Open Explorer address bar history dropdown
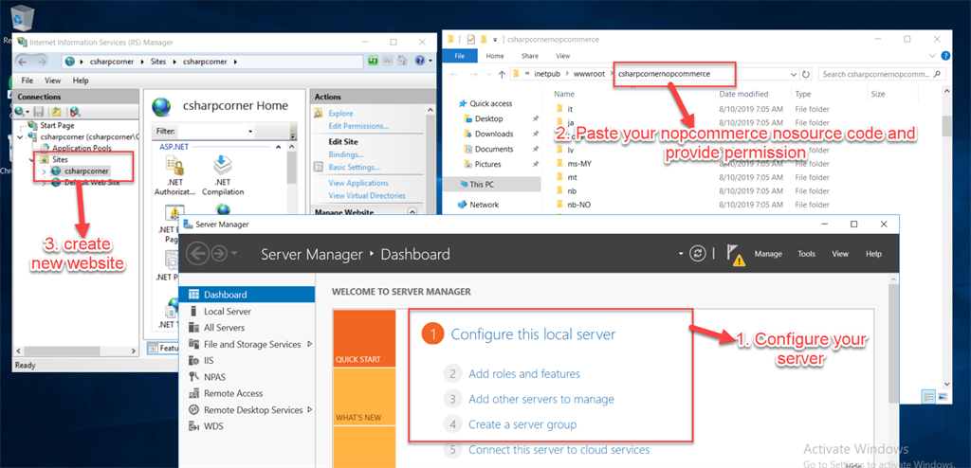This screenshot has width=971, height=468. click(794, 74)
